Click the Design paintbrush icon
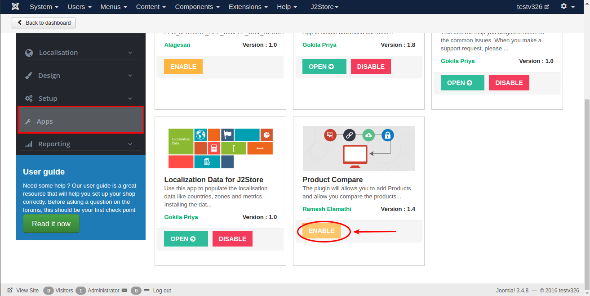This screenshot has height=296, width=590. (29, 76)
